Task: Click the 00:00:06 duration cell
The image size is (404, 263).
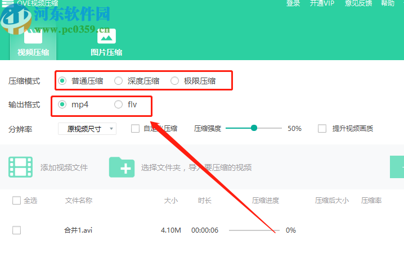Action: pyautogui.click(x=205, y=230)
